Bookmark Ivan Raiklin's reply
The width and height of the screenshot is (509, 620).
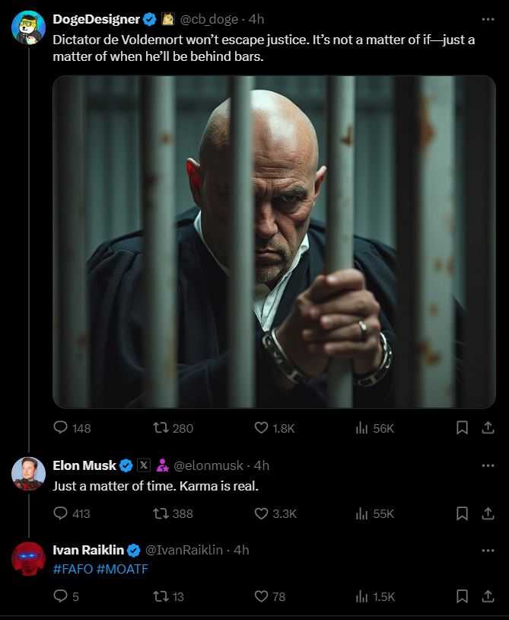tap(462, 596)
